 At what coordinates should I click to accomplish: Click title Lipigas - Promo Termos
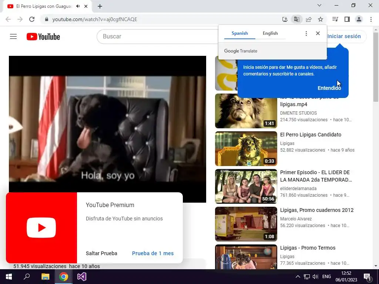308,248
